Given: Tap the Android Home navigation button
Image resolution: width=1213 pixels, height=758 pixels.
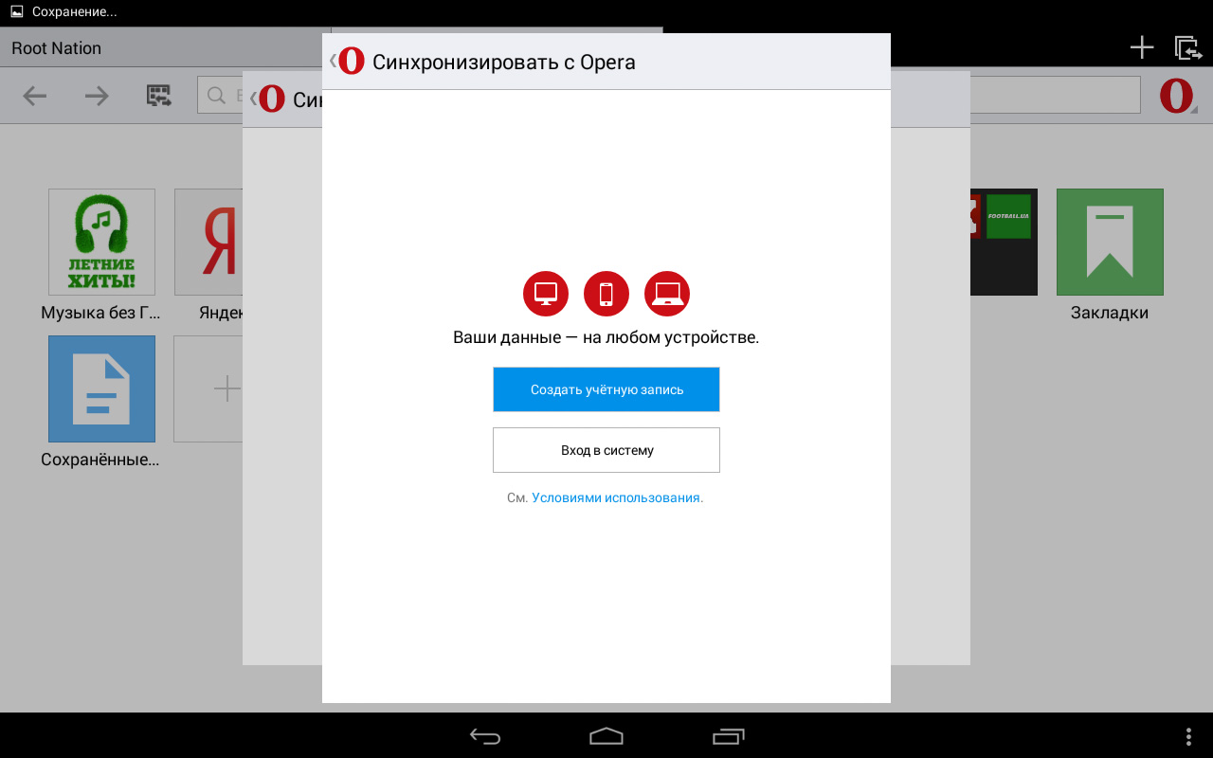Looking at the screenshot, I should coord(606,736).
